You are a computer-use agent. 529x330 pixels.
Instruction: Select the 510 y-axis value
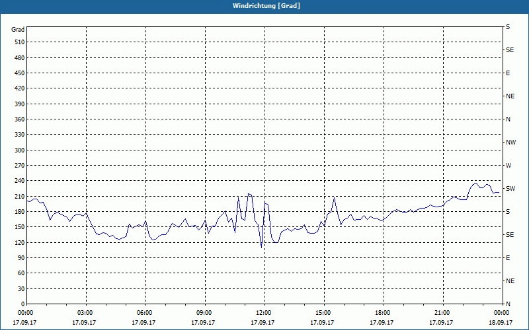(20, 42)
